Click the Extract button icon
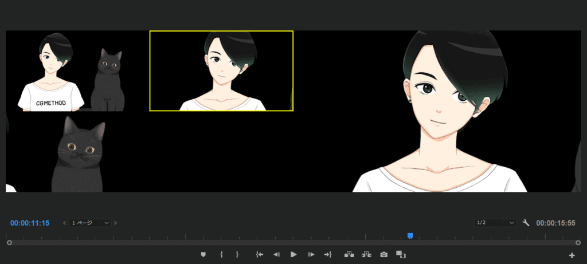 366,254
